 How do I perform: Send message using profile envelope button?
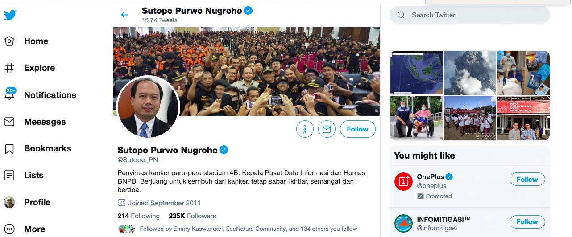pos(327,129)
